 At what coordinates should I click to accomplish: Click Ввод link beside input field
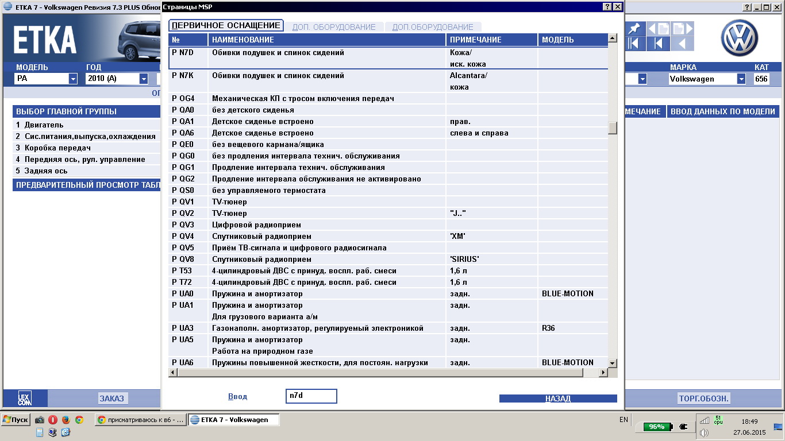pos(237,396)
